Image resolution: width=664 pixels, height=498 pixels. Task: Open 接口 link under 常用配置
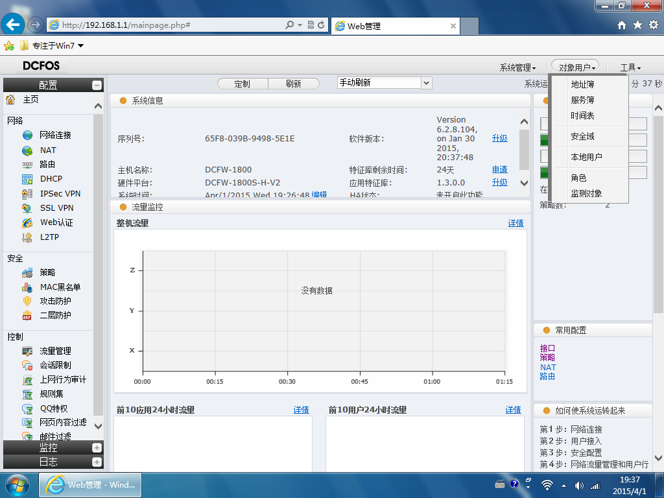(x=547, y=348)
